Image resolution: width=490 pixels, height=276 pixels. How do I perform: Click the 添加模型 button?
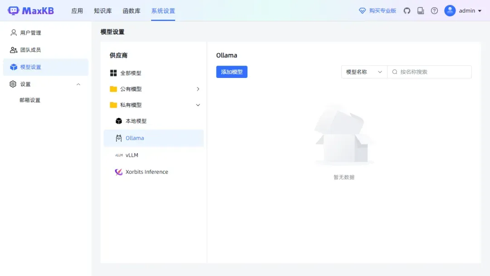coord(231,72)
